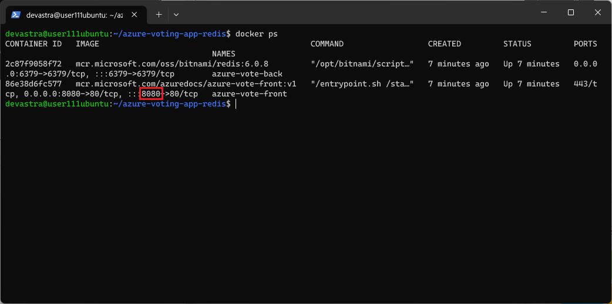Click the :::6379->6379/tcp port mapping

tap(134, 74)
